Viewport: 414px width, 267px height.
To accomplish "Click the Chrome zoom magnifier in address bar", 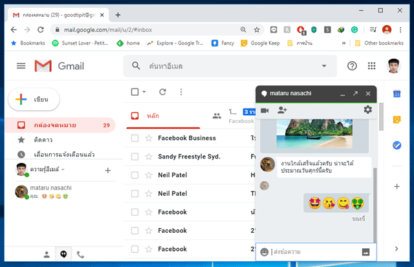I will pyautogui.click(x=243, y=30).
